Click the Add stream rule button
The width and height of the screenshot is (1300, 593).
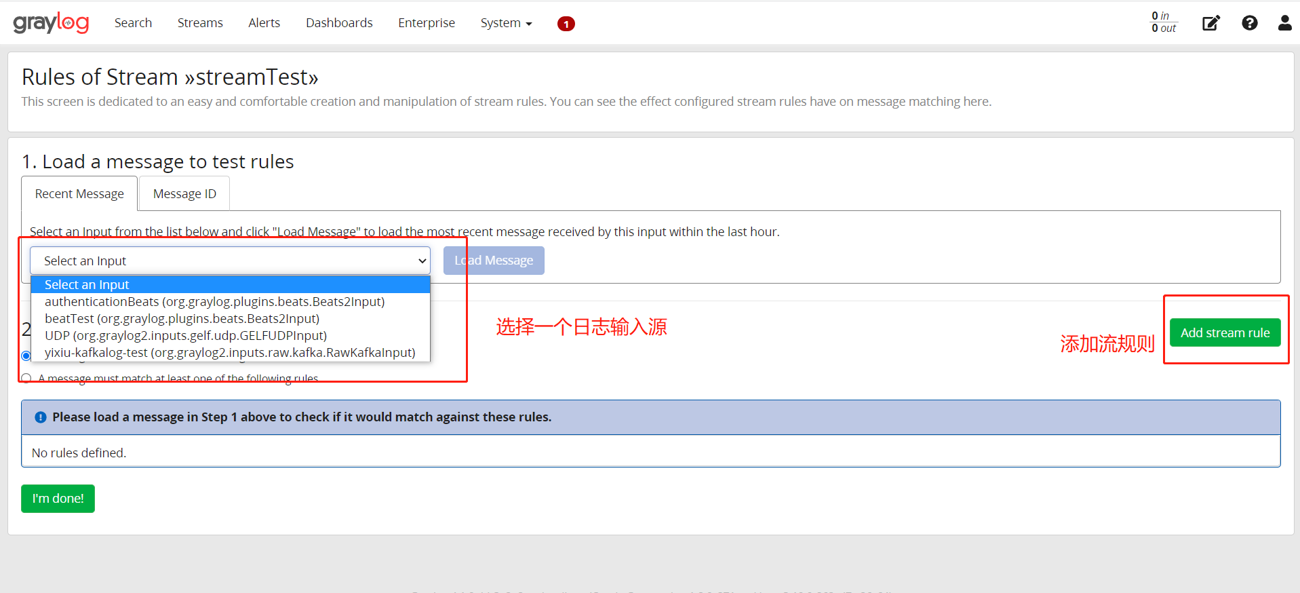[1225, 332]
